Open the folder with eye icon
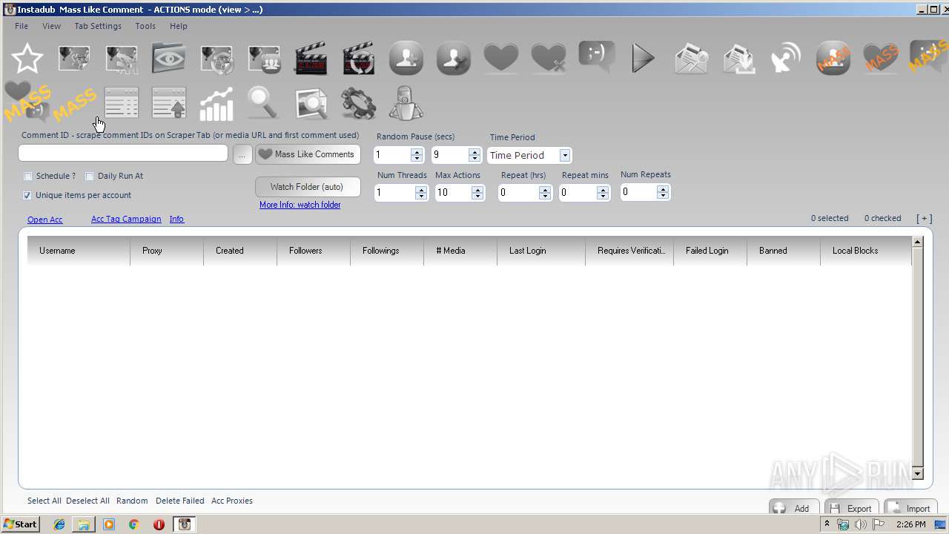949x534 pixels. point(169,59)
